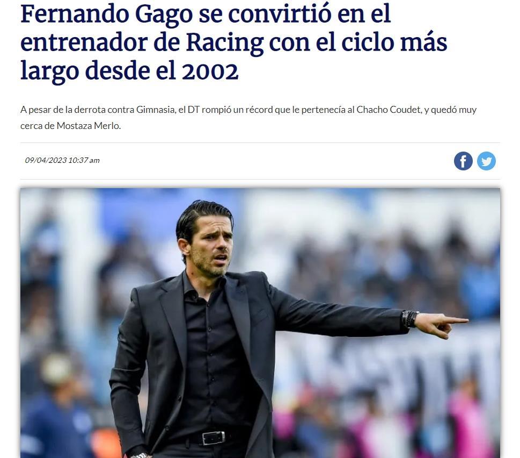
Task: Click the bracelets on the outstretched wrist
Action: point(409,319)
